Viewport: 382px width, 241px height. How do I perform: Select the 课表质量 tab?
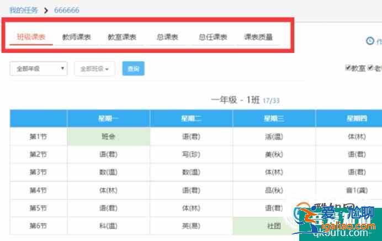pyautogui.click(x=258, y=38)
